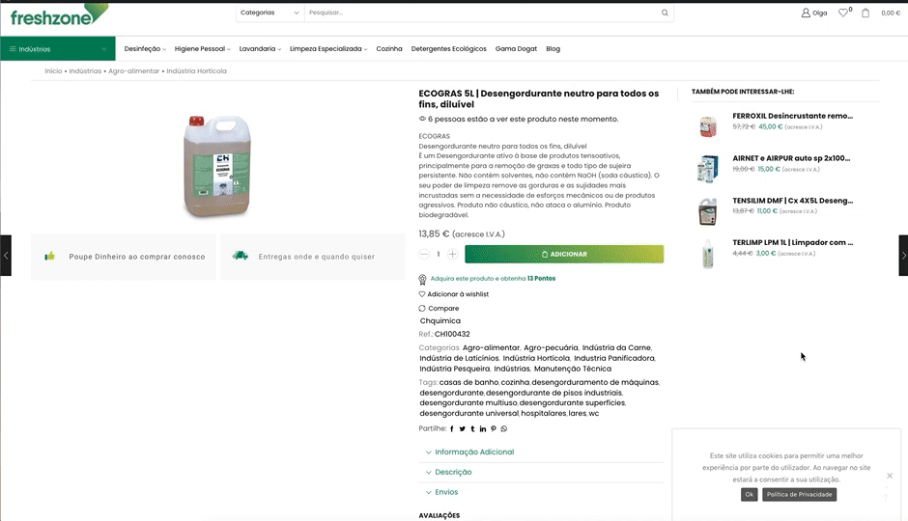Image resolution: width=908 pixels, height=521 pixels.
Task: Open TERLIMP LPM 1L product thumbnail
Action: (x=708, y=254)
